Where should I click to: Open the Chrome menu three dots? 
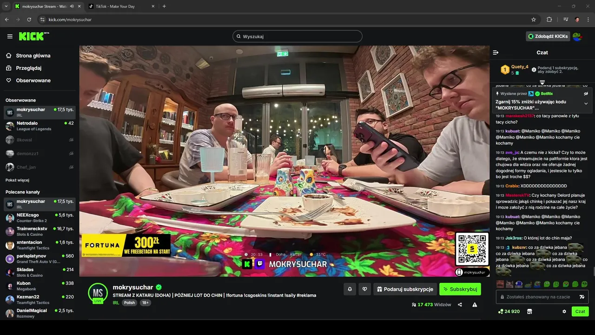[x=588, y=20]
